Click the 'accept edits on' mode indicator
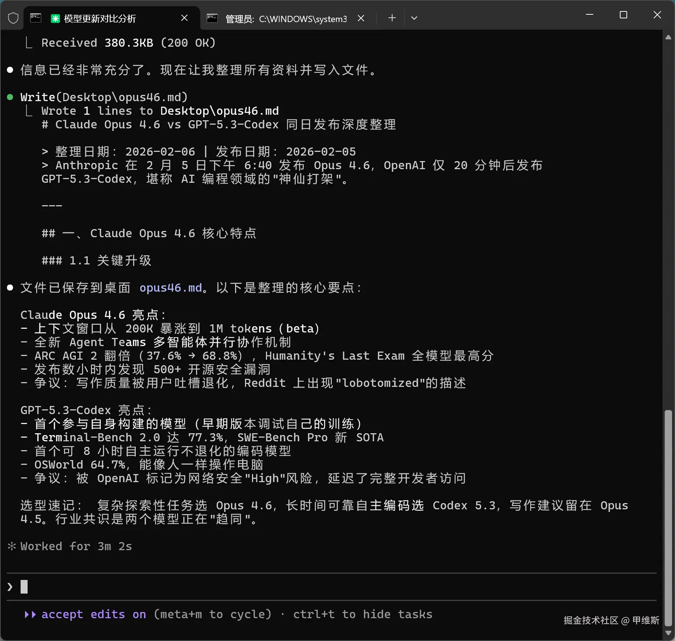Image resolution: width=675 pixels, height=641 pixels. click(94, 614)
